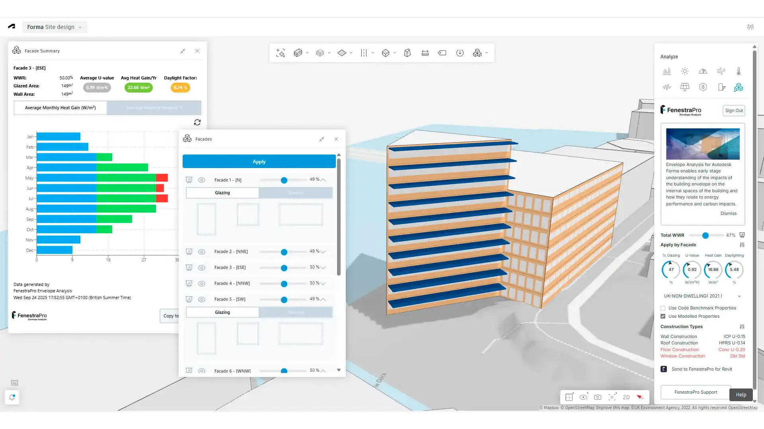Select tall narrow window shape under Facade 1
764x429 pixels.
(207, 219)
